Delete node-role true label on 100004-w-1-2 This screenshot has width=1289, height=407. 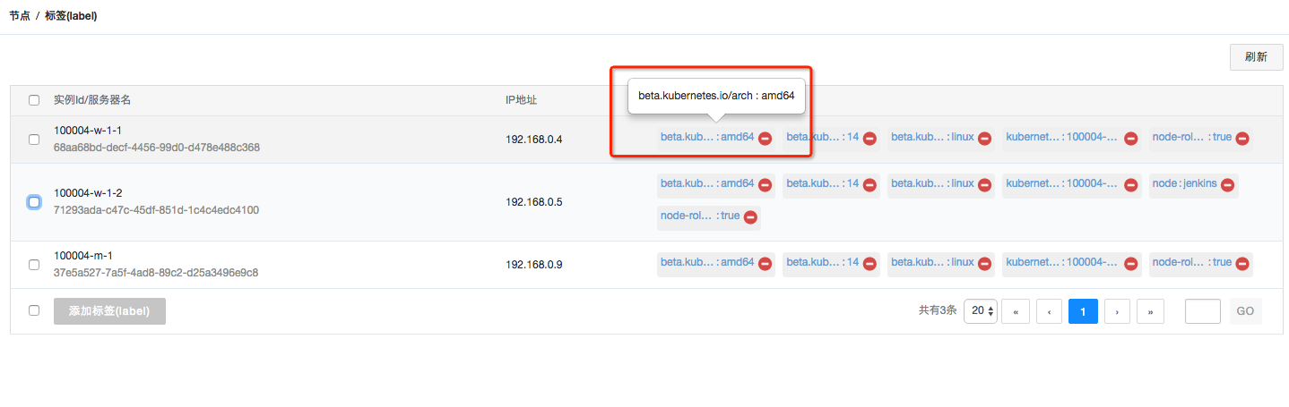pos(750,217)
